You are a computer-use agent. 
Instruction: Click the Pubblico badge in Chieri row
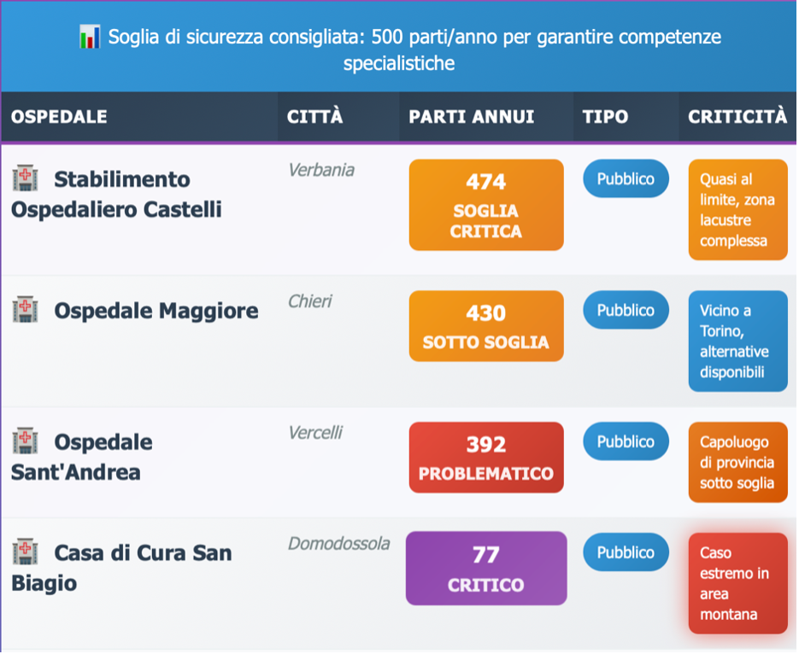pyautogui.click(x=626, y=310)
